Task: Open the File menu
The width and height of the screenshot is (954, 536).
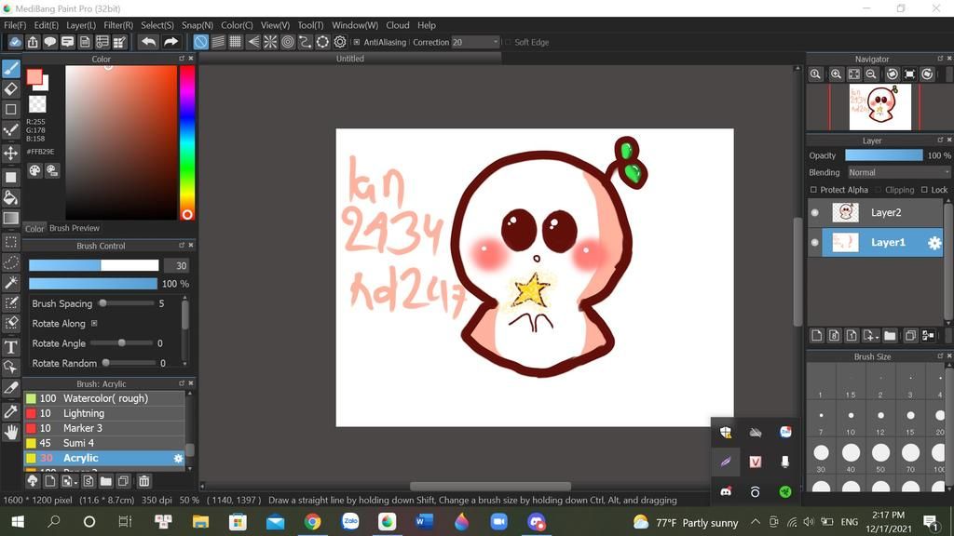Action: click(x=15, y=25)
